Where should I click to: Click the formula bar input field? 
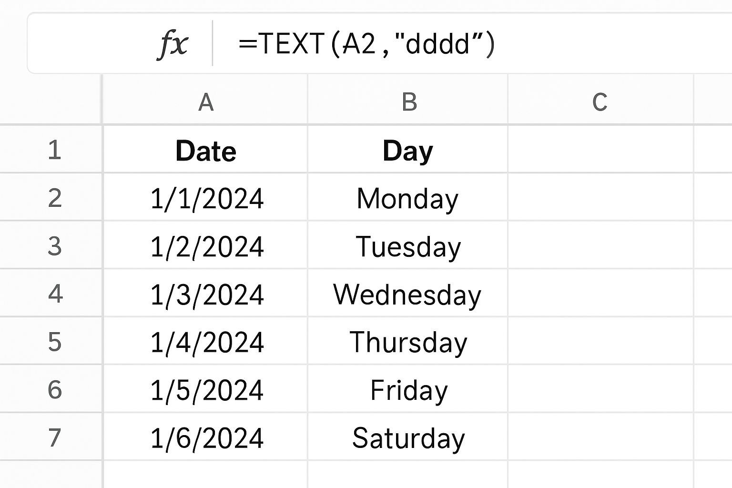pos(429,44)
